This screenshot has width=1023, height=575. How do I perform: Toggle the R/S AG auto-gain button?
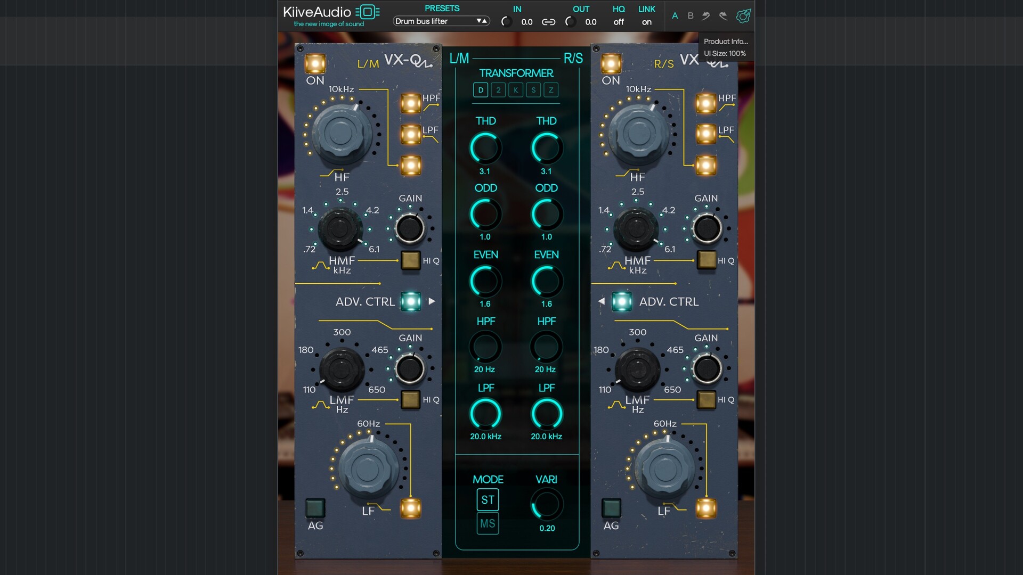611,508
